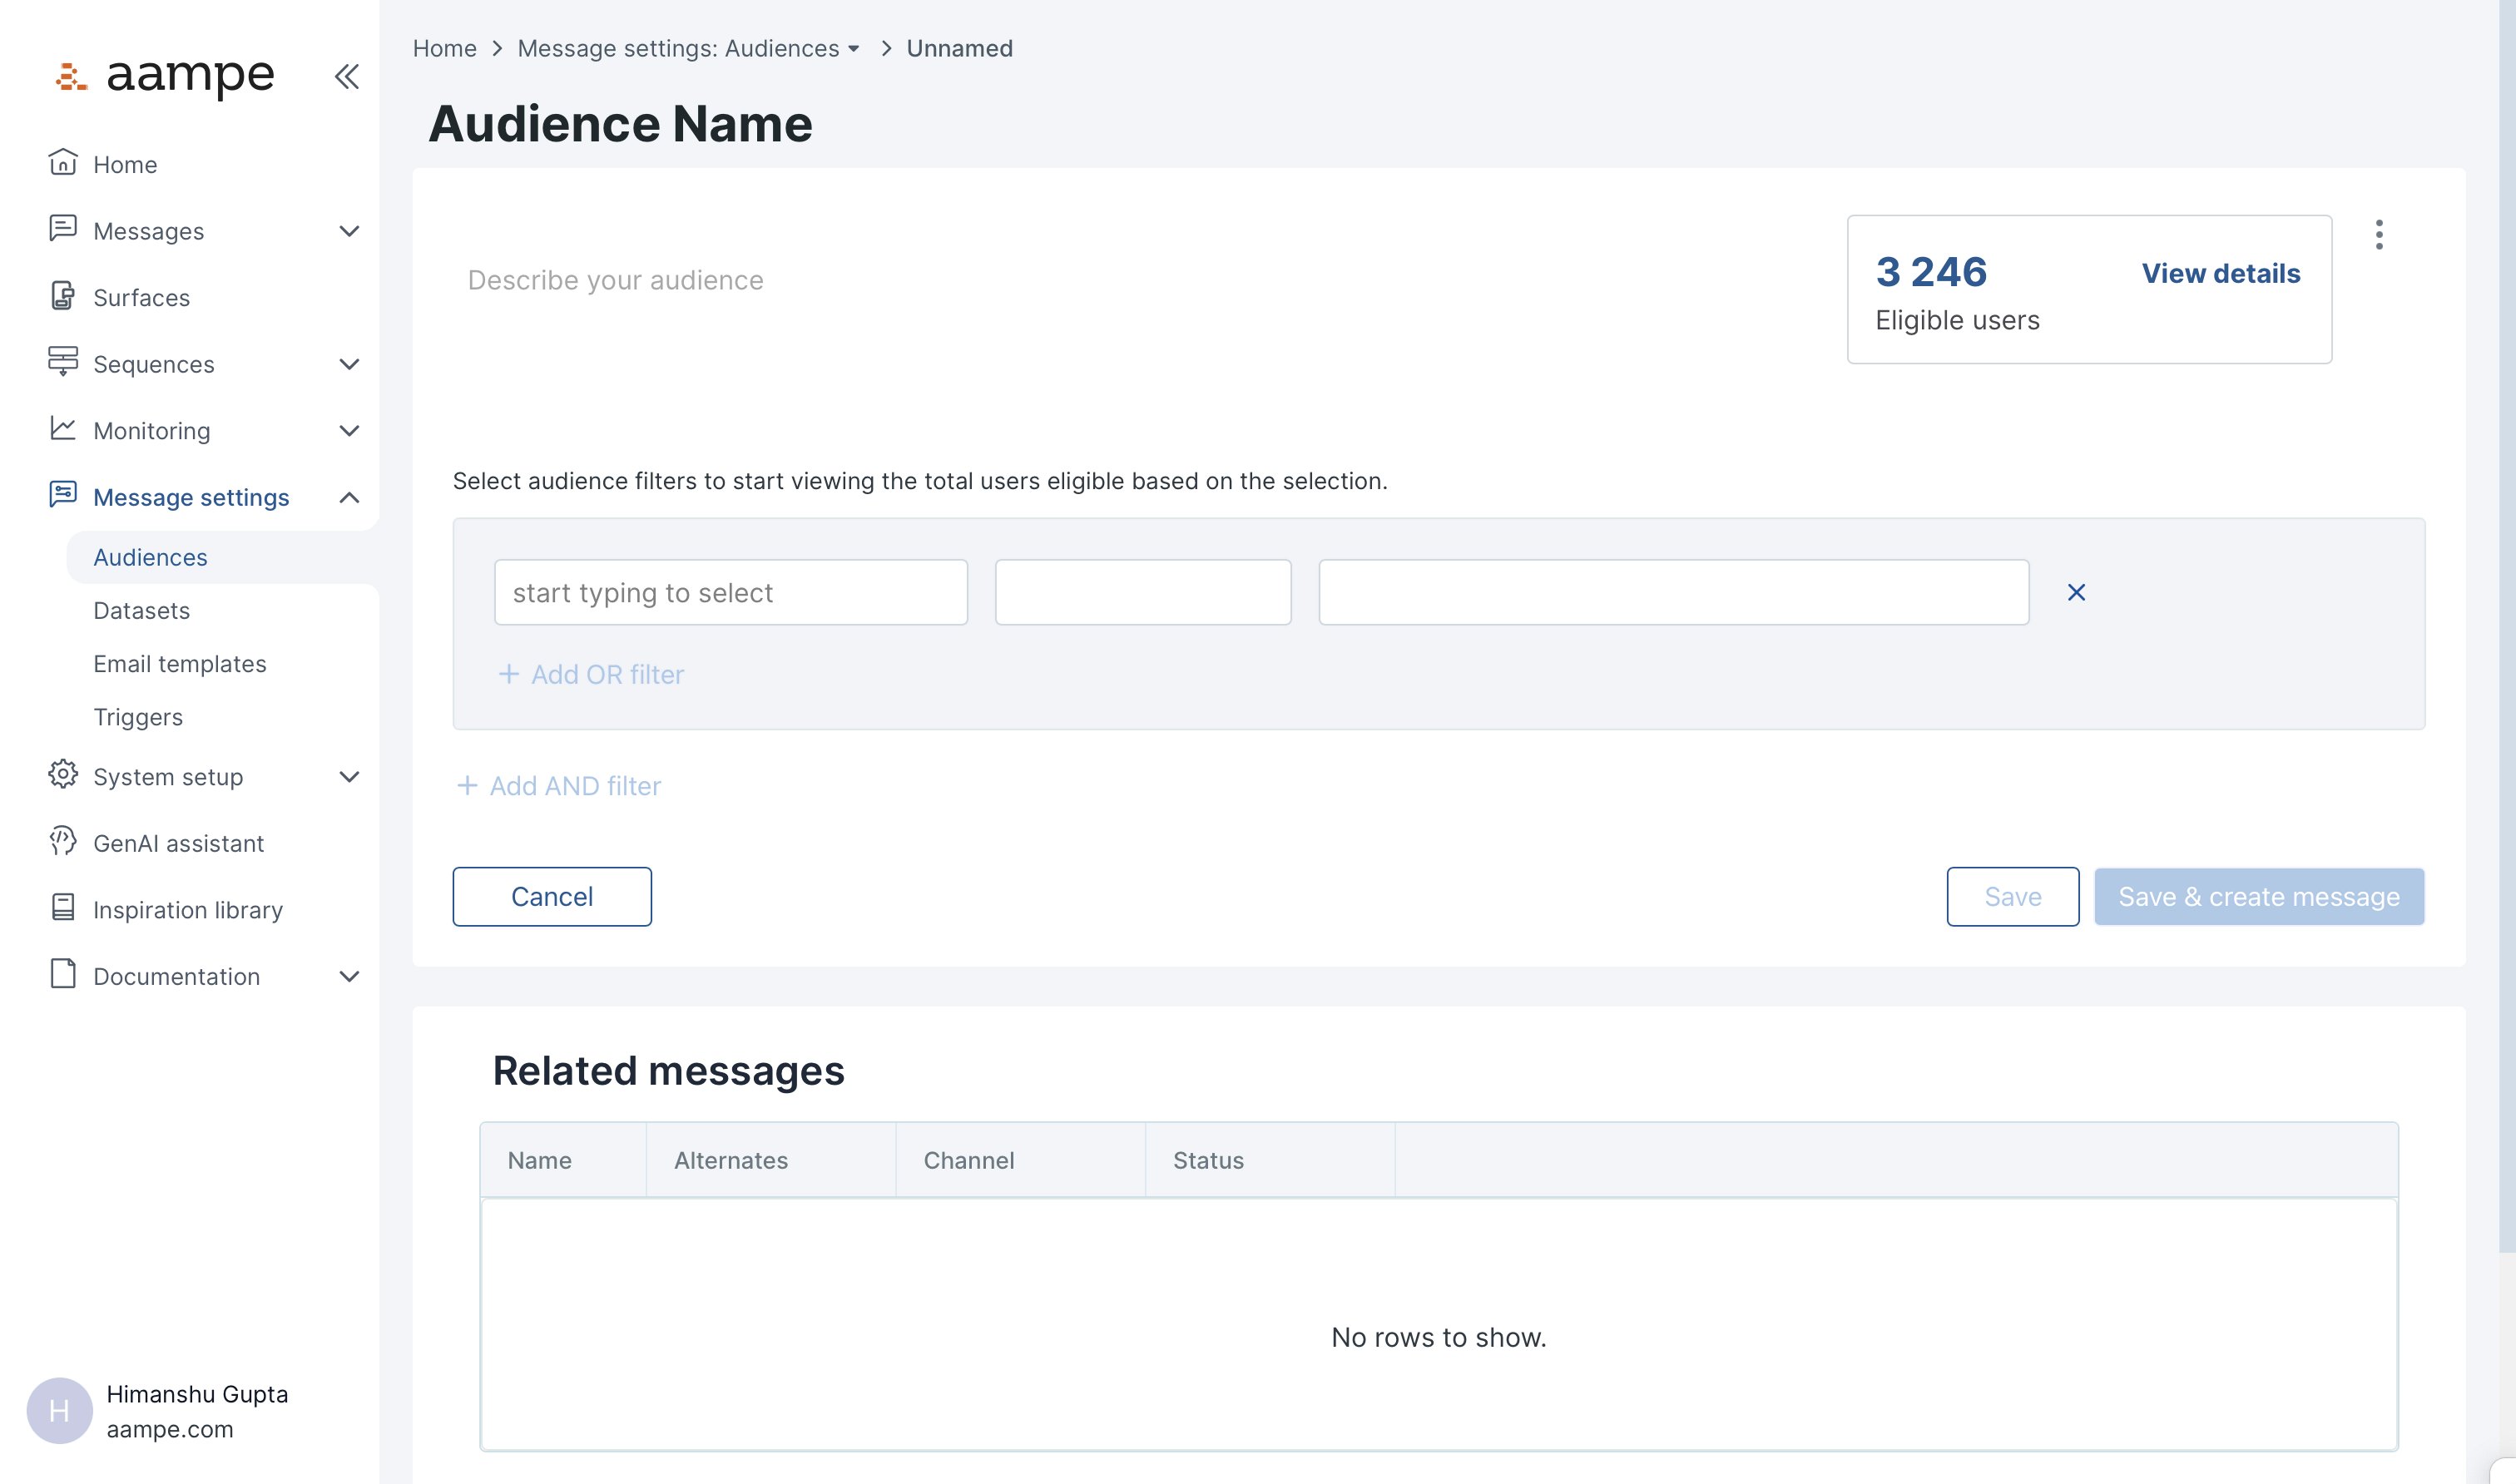Viewport: 2516px width, 1484px height.
Task: Select Audiences in the sidebar
Action: click(150, 557)
